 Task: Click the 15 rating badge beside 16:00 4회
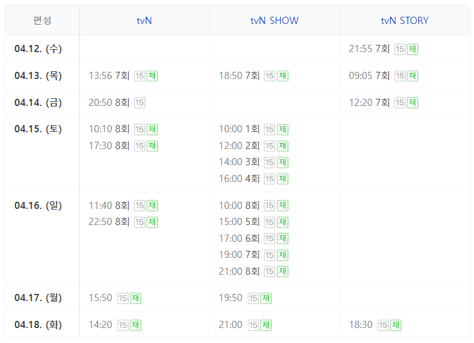coord(270,179)
